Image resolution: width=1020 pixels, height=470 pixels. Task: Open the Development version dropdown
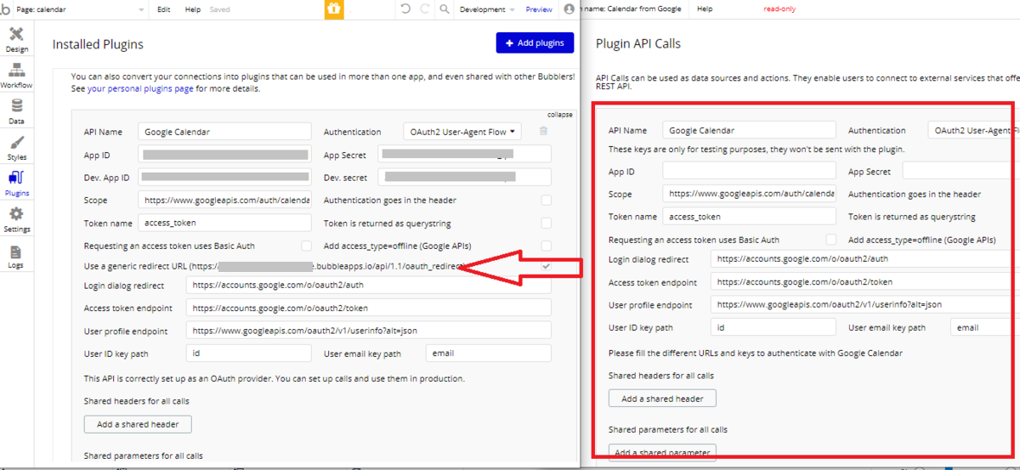tap(487, 9)
